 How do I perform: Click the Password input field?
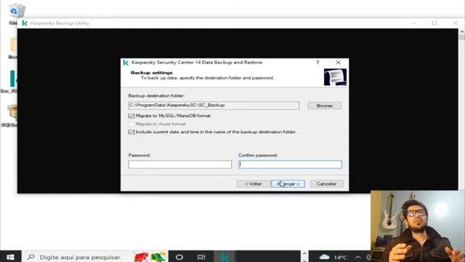click(x=180, y=164)
